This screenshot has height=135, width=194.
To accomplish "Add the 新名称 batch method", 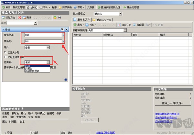I will click(6, 113).
